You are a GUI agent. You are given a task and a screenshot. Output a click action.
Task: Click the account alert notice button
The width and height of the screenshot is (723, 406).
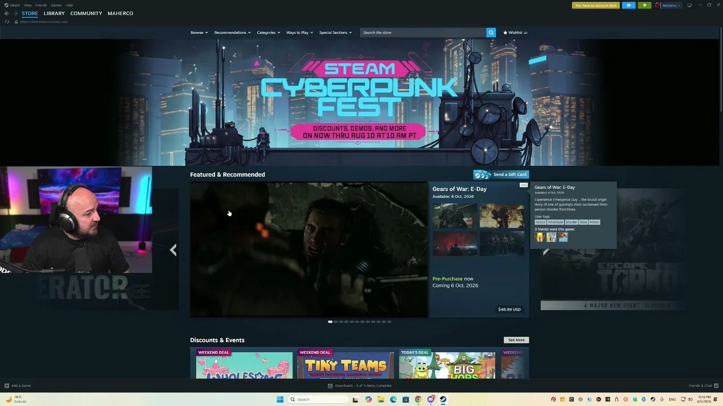click(x=596, y=5)
